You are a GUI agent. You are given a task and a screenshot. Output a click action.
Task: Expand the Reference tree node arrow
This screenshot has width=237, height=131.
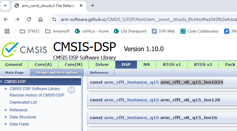click(x=6, y=110)
